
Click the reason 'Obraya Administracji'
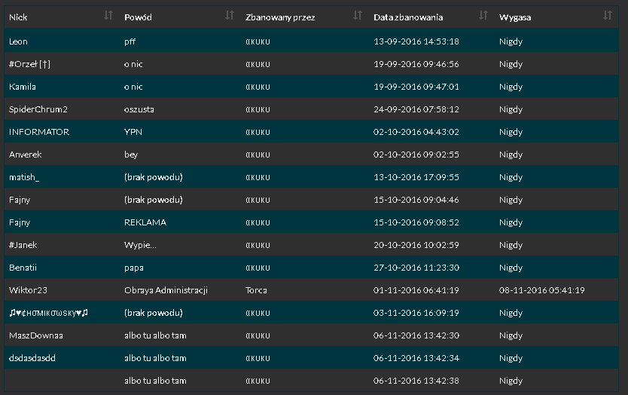[x=166, y=290]
